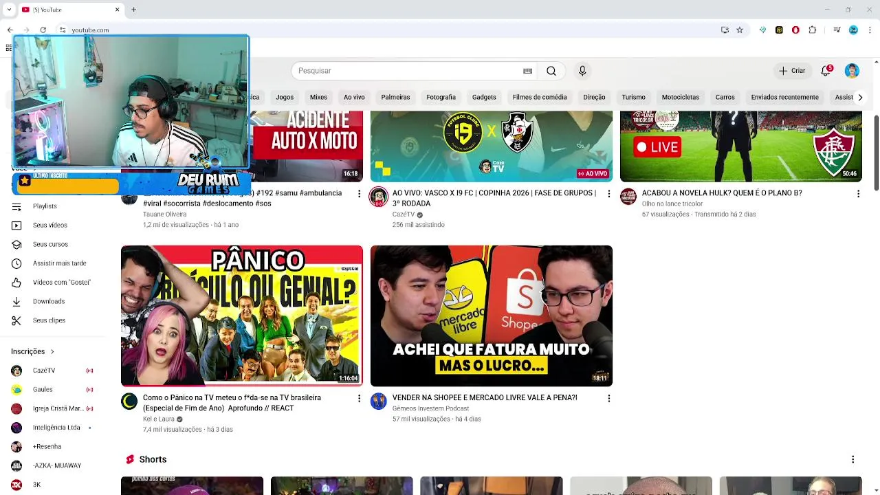Open Seus vídeos in sidebar
Viewport: 880px width, 495px height.
point(50,225)
